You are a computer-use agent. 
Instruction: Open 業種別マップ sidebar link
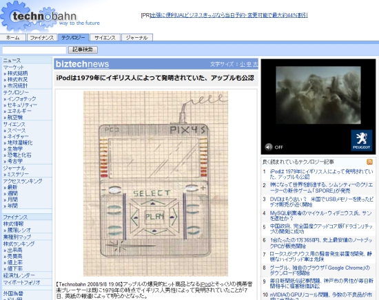point(17,237)
